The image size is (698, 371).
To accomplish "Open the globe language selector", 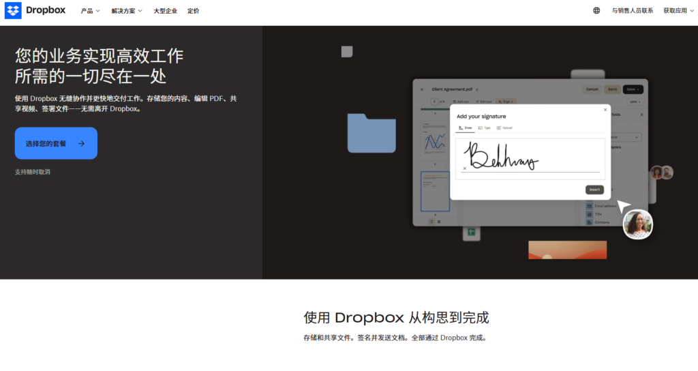I will coord(596,11).
